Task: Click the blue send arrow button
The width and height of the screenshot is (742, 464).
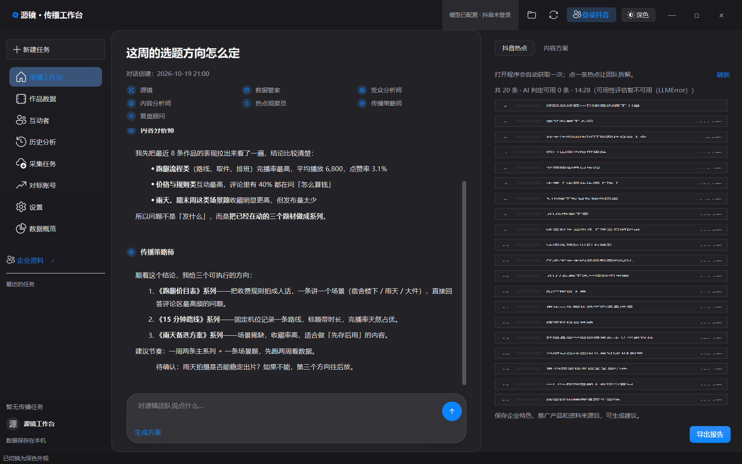Action: (x=452, y=411)
